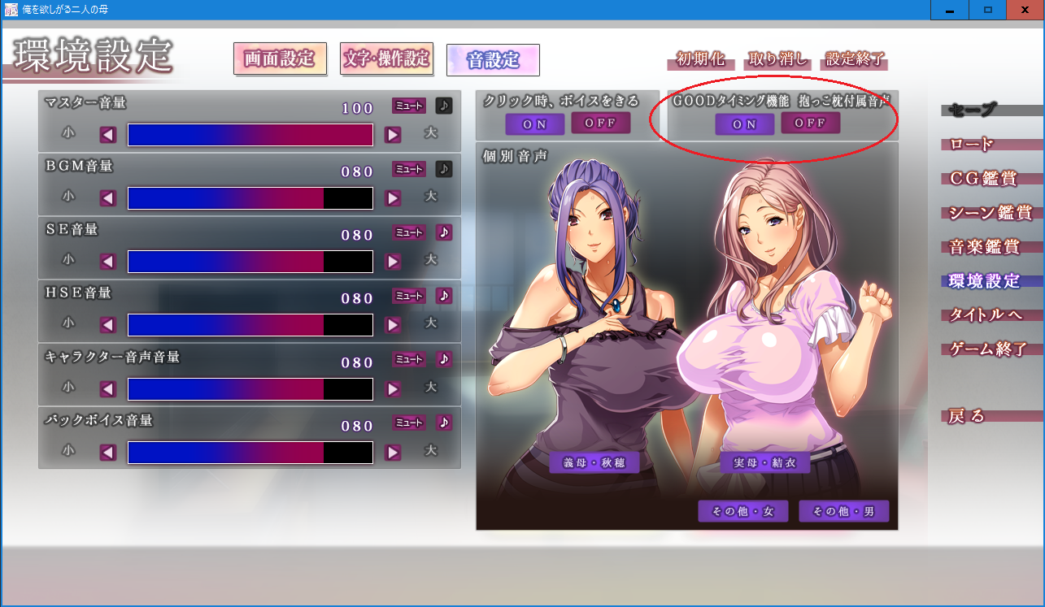Decrease マスター音量 with the left arrow
The image size is (1045, 607).
pos(108,135)
